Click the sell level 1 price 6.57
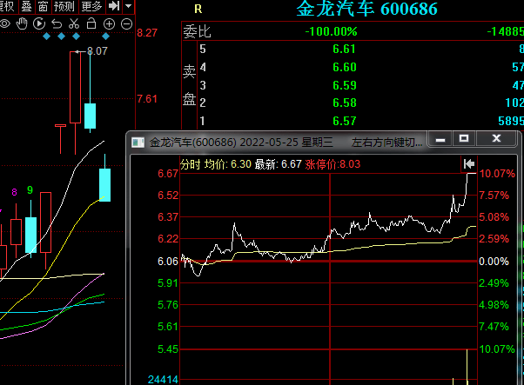Screen dimensions: 524x385 (x=345, y=120)
